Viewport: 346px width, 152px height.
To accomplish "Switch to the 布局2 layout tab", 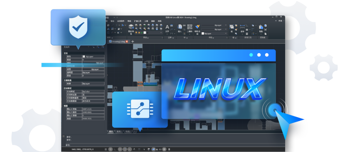I will (128, 132).
